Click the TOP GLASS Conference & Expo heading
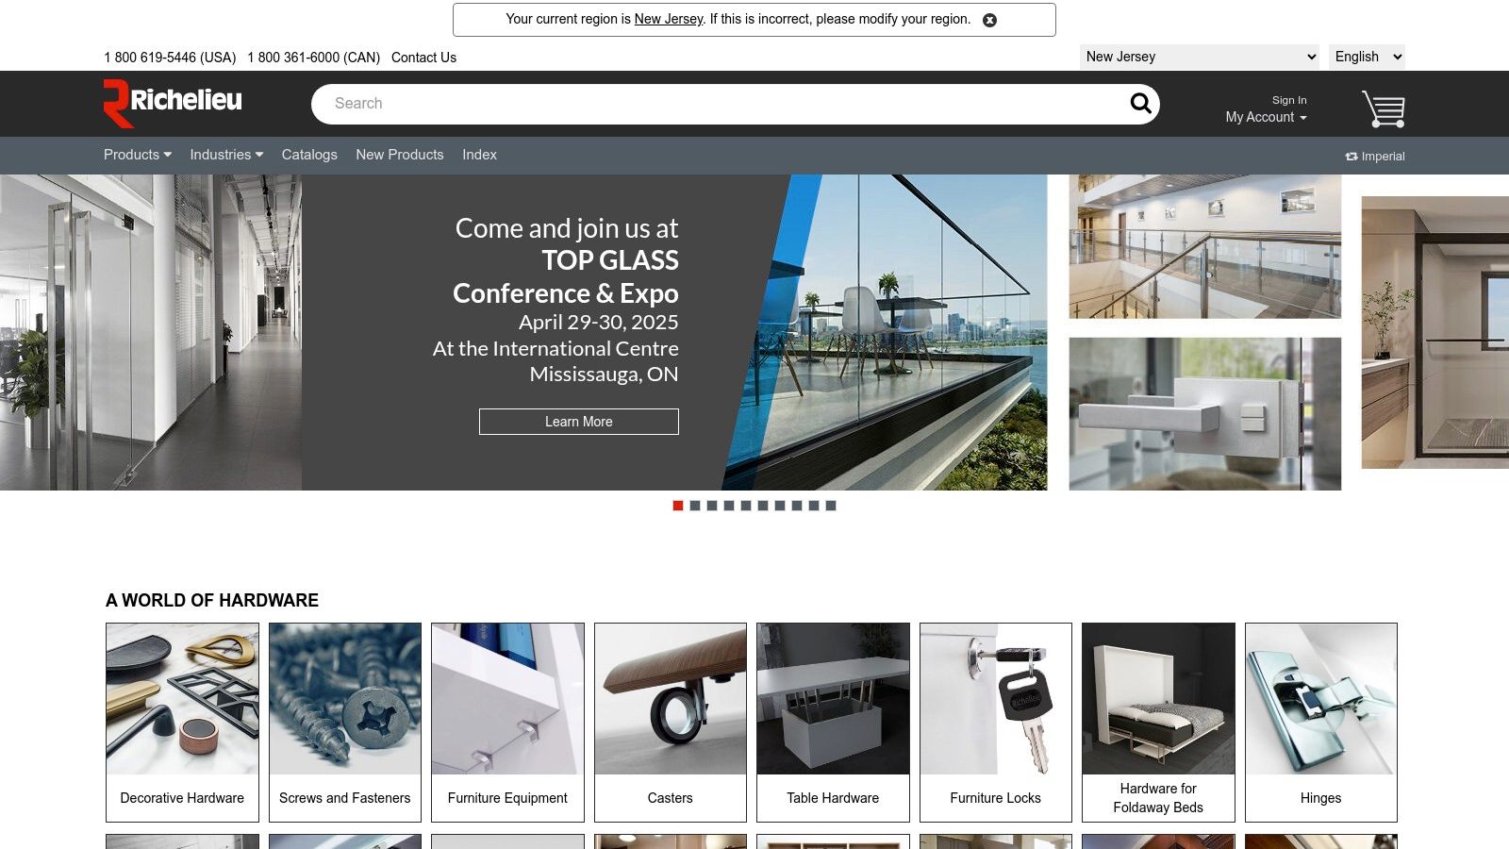This screenshot has width=1509, height=849. click(566, 276)
